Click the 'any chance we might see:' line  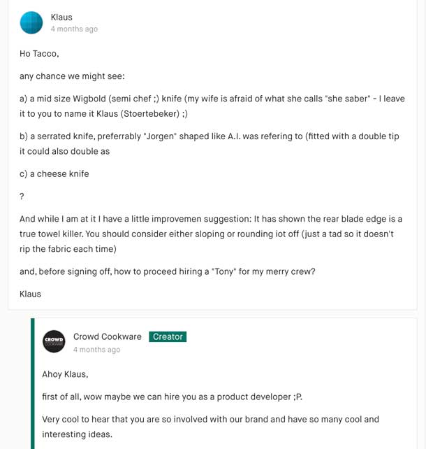72,76
